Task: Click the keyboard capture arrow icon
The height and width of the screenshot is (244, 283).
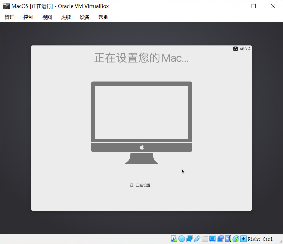Action: pos(244,239)
